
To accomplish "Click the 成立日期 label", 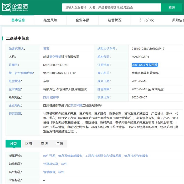I will pos(103,81).
